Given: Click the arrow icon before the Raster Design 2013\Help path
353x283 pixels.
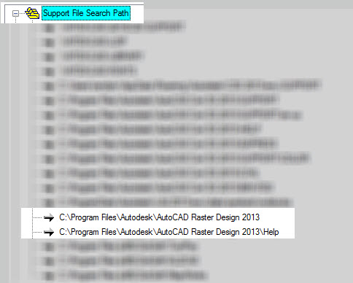Looking at the screenshot, I should pos(49,232).
